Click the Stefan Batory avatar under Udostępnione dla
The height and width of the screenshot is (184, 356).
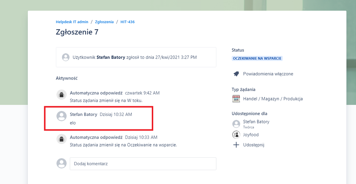(236, 124)
